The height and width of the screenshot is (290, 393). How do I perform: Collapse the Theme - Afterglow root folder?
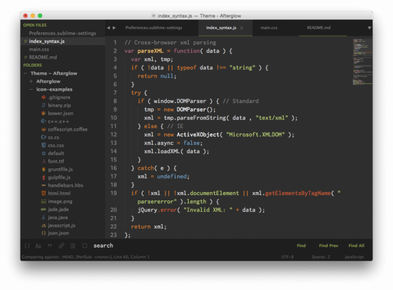pos(26,73)
